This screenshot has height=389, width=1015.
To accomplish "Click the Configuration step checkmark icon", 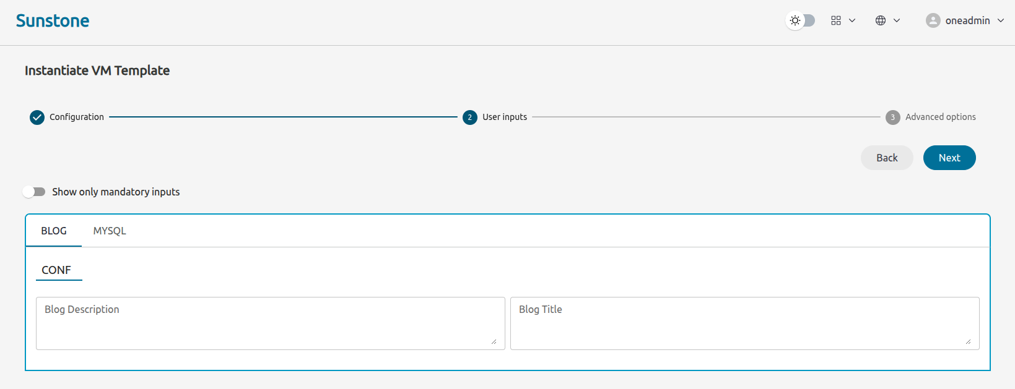I will pyautogui.click(x=37, y=117).
